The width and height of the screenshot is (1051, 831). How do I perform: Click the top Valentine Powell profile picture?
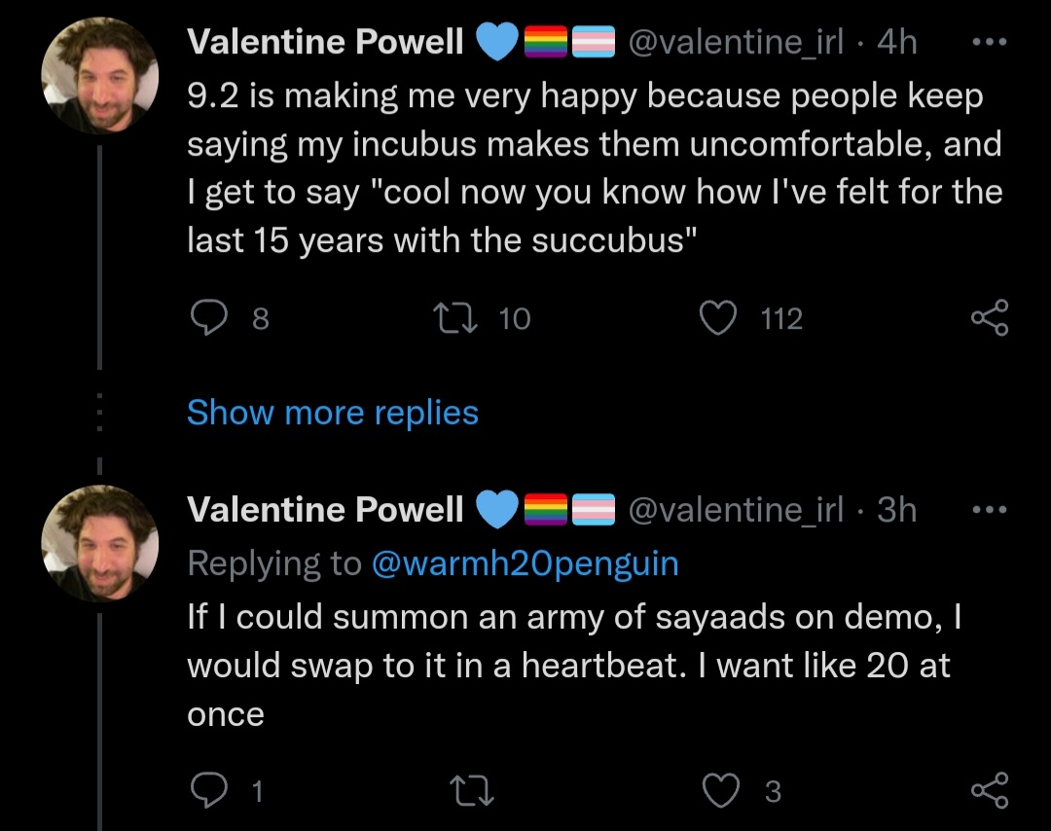pos(100,76)
